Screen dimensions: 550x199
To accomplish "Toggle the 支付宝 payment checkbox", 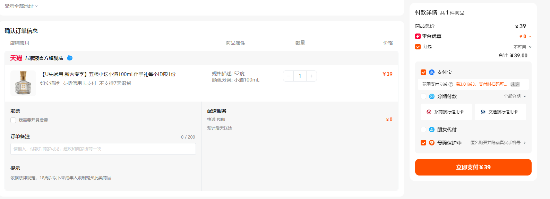I will coord(423,72).
